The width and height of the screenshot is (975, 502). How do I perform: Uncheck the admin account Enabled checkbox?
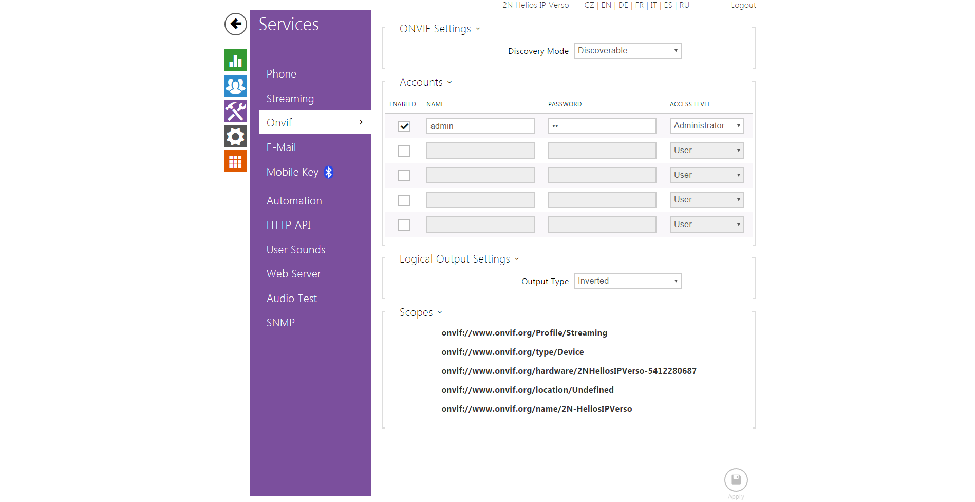(x=404, y=126)
